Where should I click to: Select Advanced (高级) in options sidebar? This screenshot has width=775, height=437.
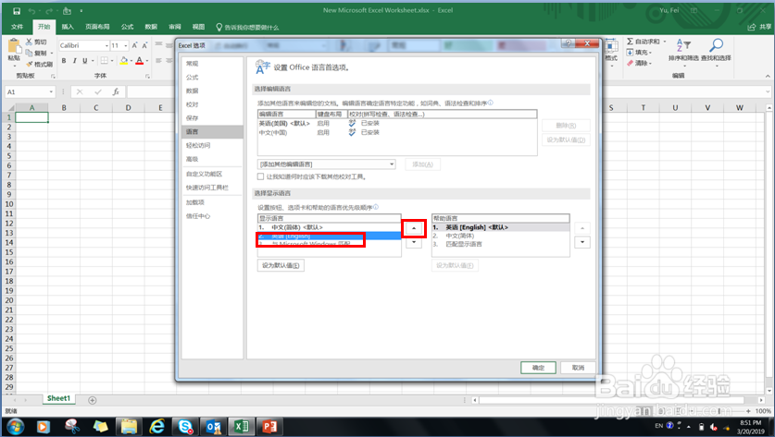tap(211, 159)
